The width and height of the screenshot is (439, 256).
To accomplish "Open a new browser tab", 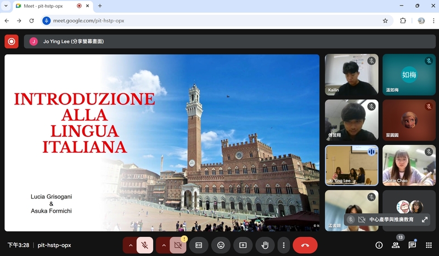I will pyautogui.click(x=100, y=5).
